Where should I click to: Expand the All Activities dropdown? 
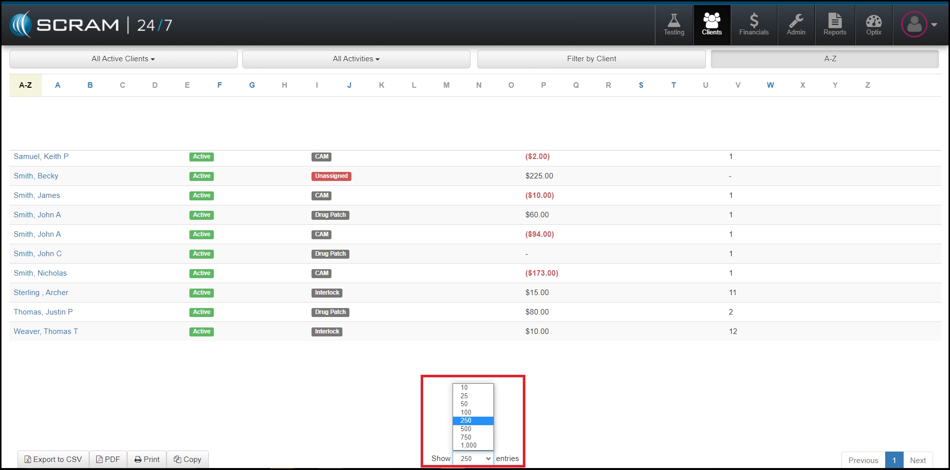tap(356, 59)
